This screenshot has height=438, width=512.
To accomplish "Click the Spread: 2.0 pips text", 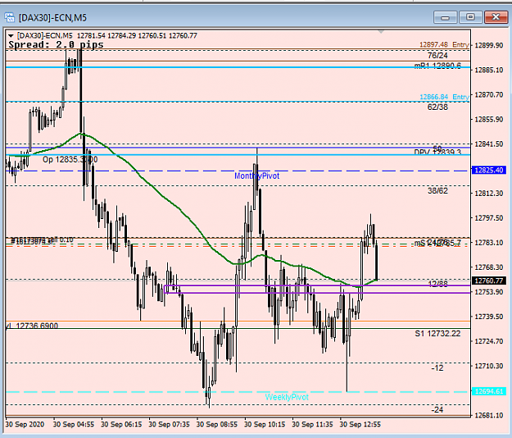I will click(56, 45).
